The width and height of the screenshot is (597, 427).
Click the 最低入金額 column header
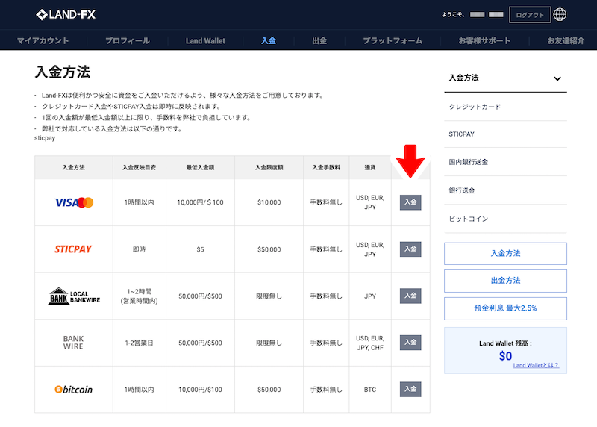click(200, 168)
